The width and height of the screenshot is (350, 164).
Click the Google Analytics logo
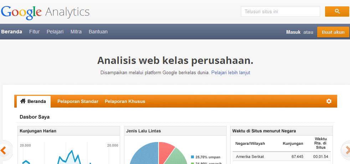coord(45,12)
